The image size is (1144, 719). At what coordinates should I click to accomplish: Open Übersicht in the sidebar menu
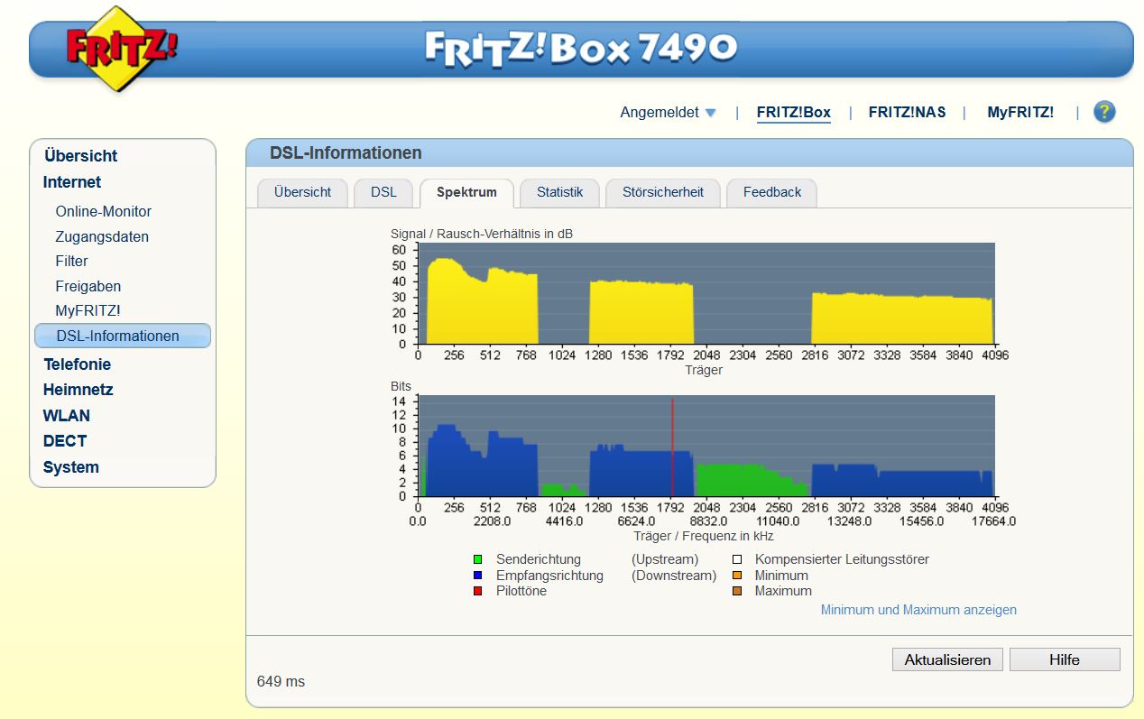[80, 156]
